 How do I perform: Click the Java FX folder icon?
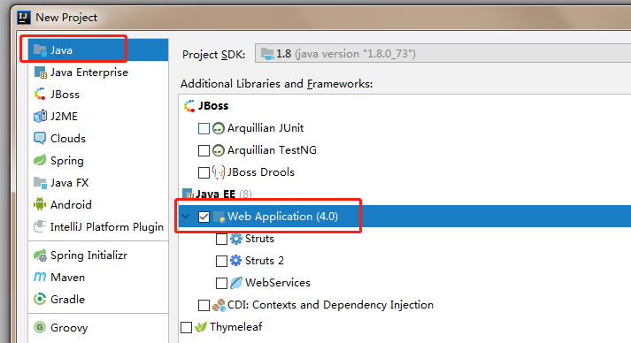[x=40, y=183]
